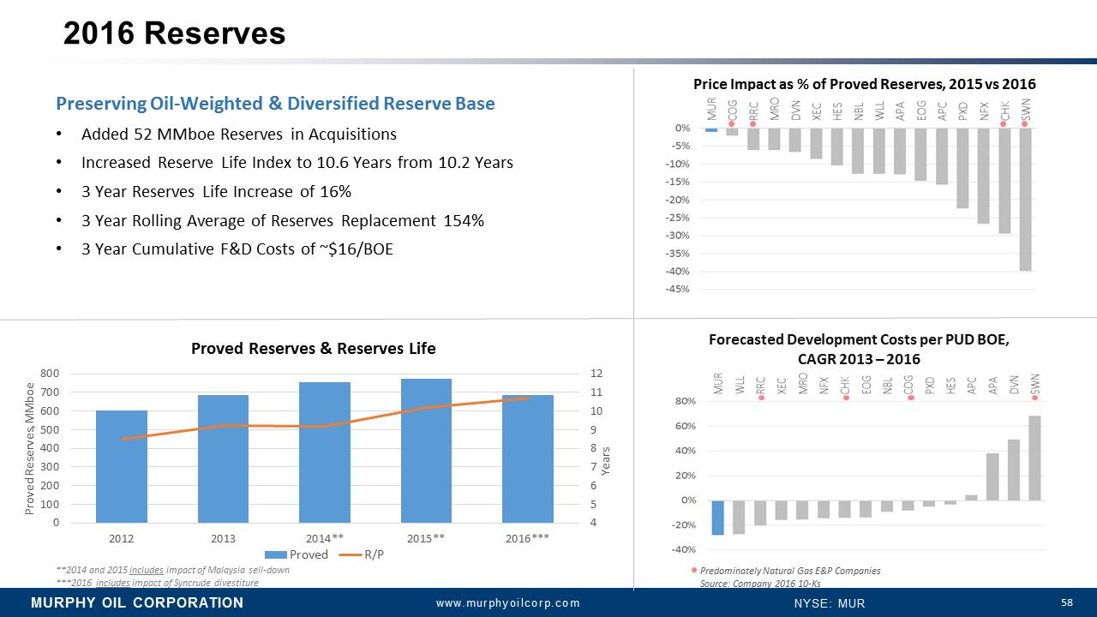Select 'Preserving Oil-Weighted & Diversified Reserve Base' heading
The width and height of the screenshot is (1097, 617).
tap(275, 104)
